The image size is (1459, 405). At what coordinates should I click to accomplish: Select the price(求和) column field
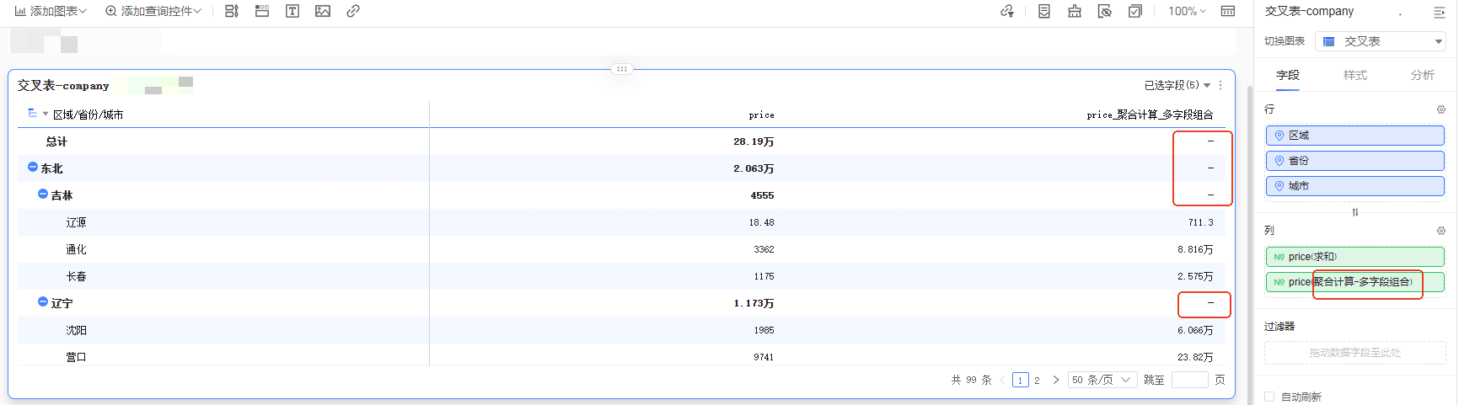click(1354, 257)
